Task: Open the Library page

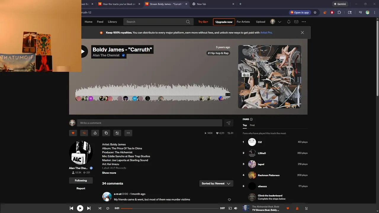Action: pyautogui.click(x=112, y=22)
